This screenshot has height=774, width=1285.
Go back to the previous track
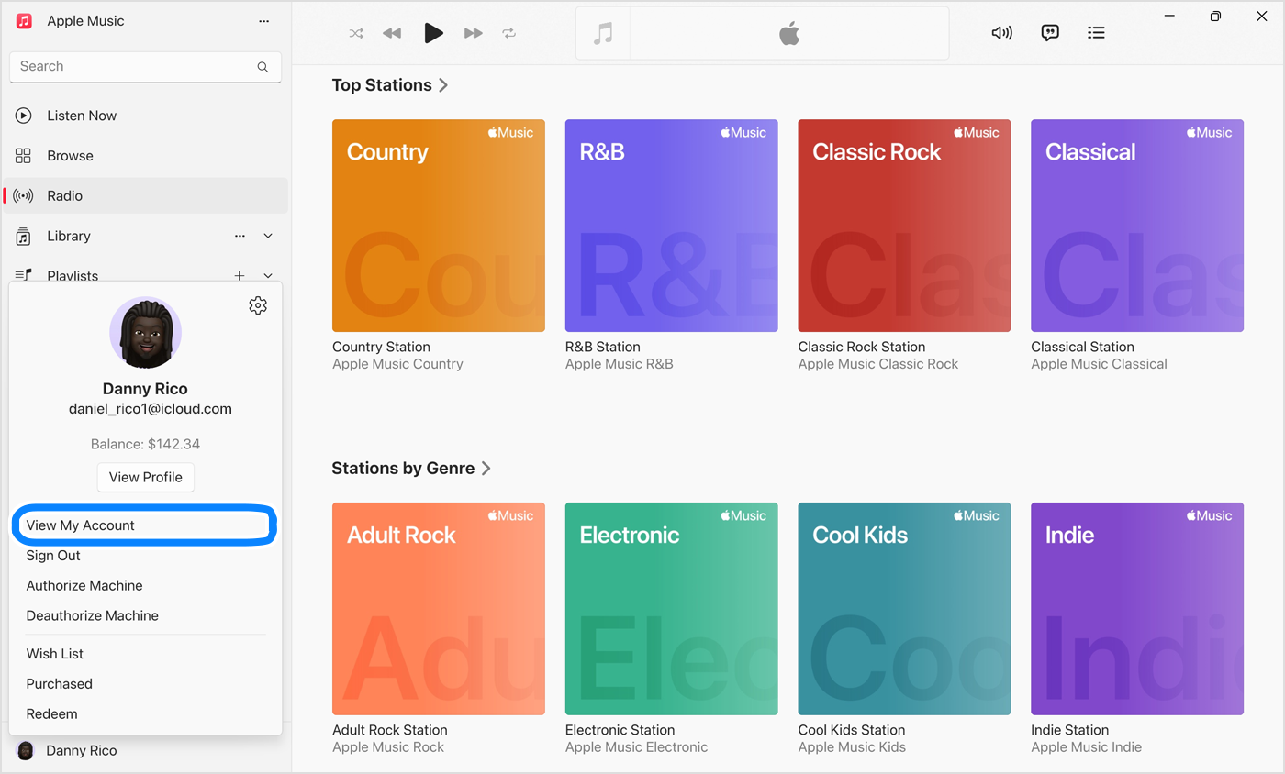(x=392, y=33)
